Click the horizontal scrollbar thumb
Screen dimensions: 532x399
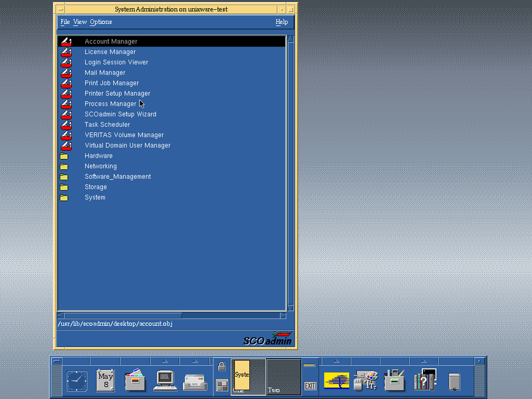click(123, 315)
